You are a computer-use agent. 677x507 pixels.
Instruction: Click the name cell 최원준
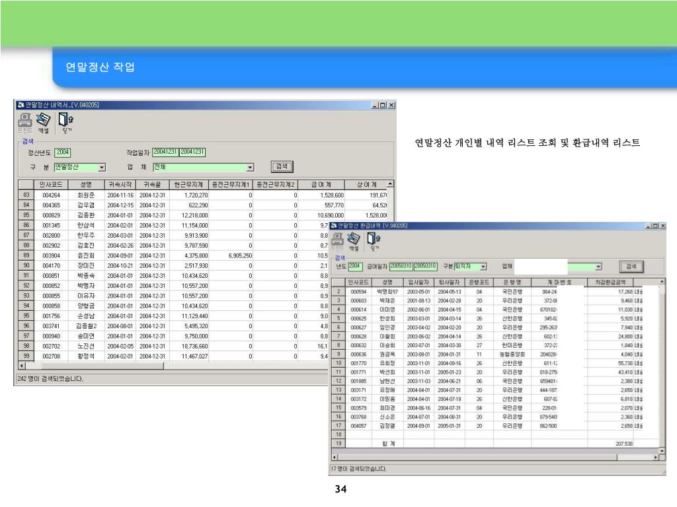coord(86,195)
